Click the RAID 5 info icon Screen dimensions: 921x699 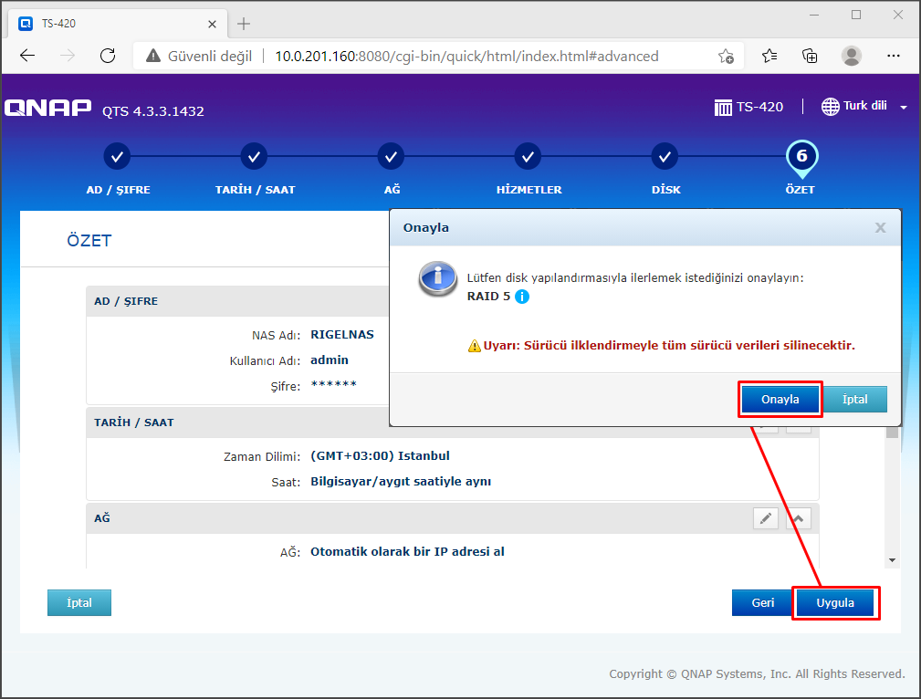pos(522,297)
